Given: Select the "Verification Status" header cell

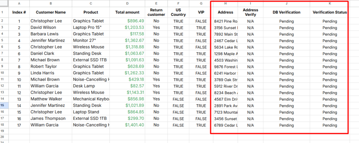Looking at the screenshot, I should pyautogui.click(x=330, y=12).
